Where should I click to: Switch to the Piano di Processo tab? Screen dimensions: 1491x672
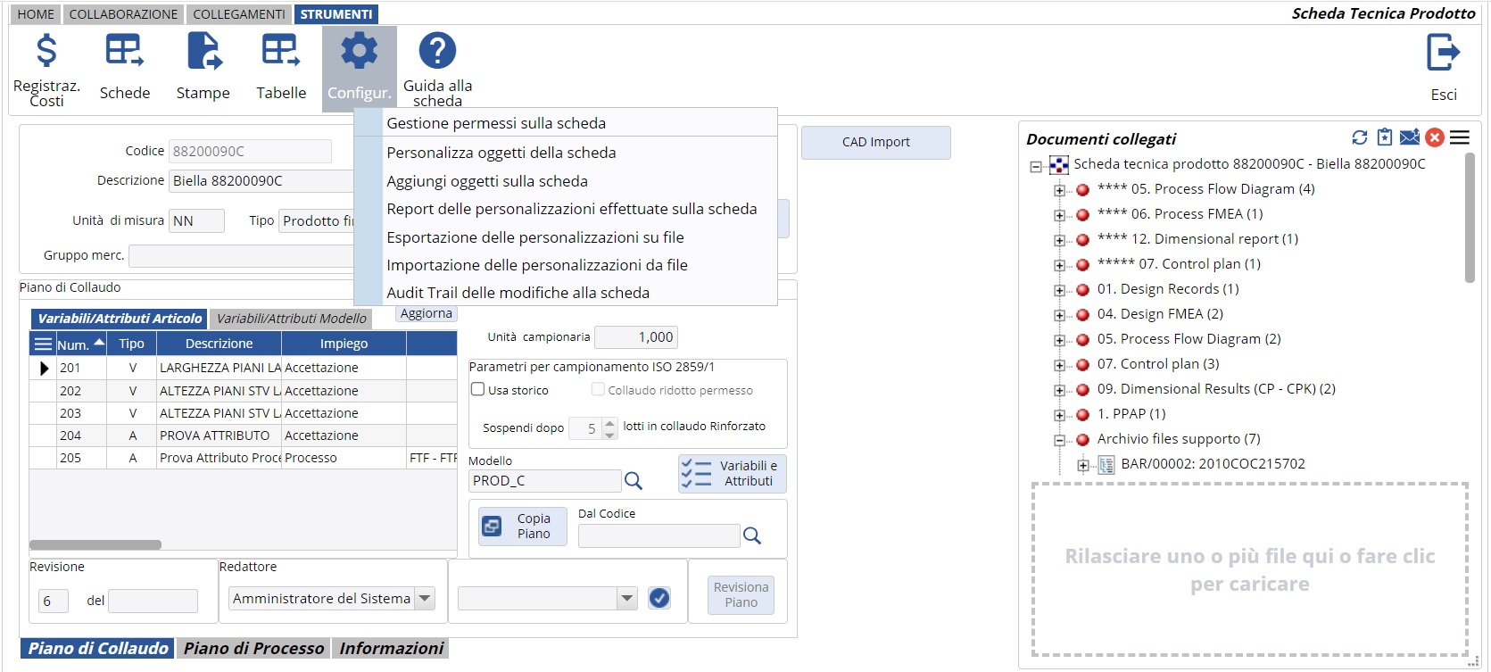tap(253, 649)
